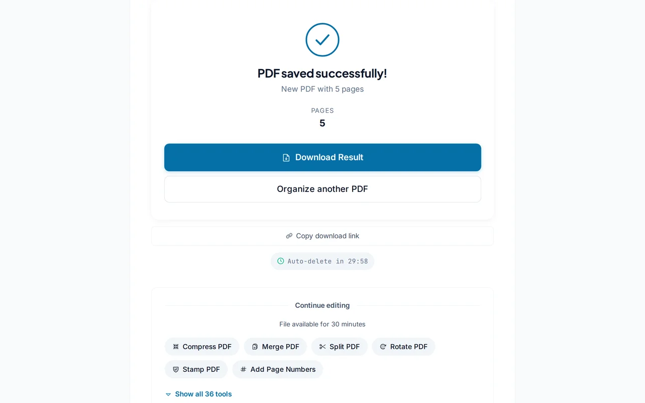Screen dimensions: 645x403
Task: Click the chain-link icon beside Copy download link
Action: click(x=289, y=236)
